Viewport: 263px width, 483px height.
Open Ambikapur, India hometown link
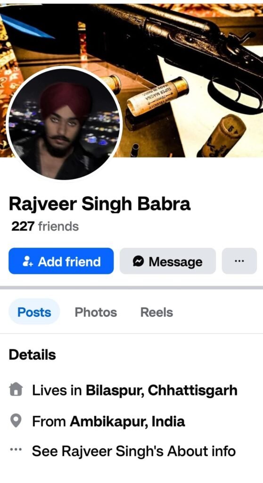pos(127,421)
